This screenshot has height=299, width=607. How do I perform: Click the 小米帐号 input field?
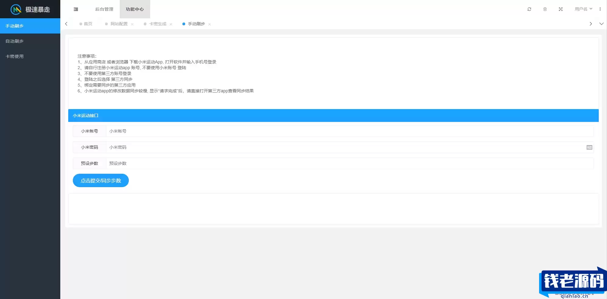[x=350, y=131]
